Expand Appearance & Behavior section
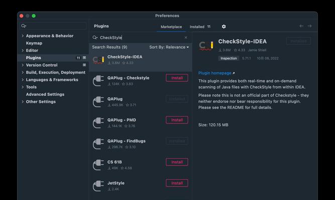This screenshot has width=335, height=200. point(23,35)
